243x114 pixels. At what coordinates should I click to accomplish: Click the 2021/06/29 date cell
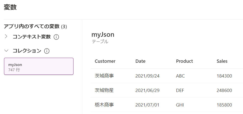click(x=147, y=90)
